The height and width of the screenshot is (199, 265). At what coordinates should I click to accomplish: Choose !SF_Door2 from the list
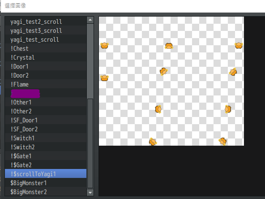[46, 129]
